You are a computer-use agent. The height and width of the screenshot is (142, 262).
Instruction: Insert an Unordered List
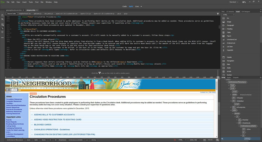pyautogui.click(x=231, y=40)
